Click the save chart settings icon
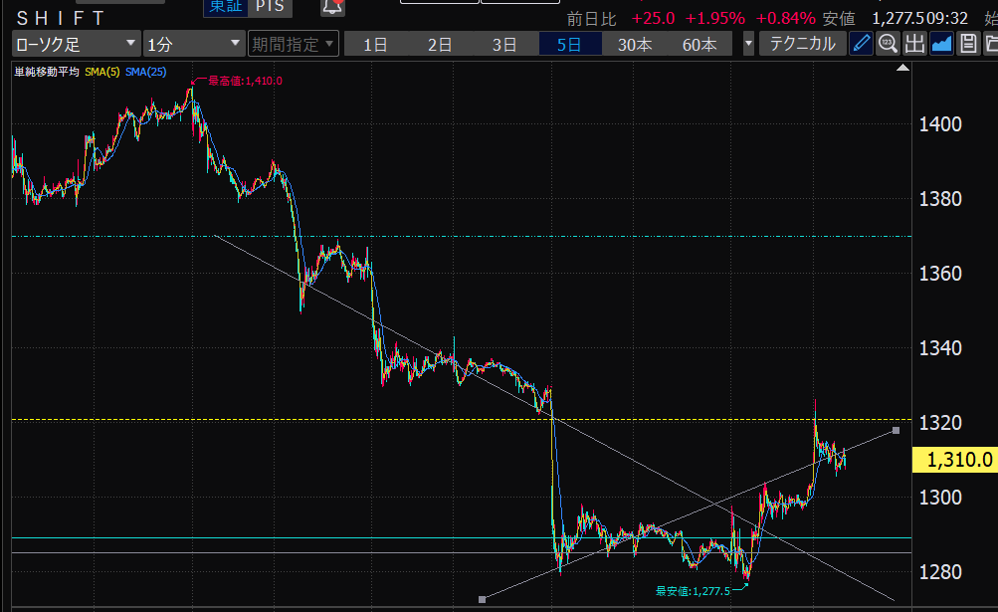The width and height of the screenshot is (998, 612). click(966, 44)
